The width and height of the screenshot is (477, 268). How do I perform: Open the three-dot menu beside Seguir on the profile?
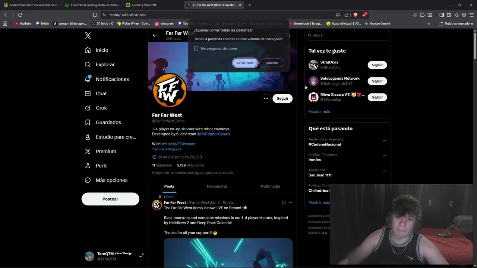click(266, 99)
